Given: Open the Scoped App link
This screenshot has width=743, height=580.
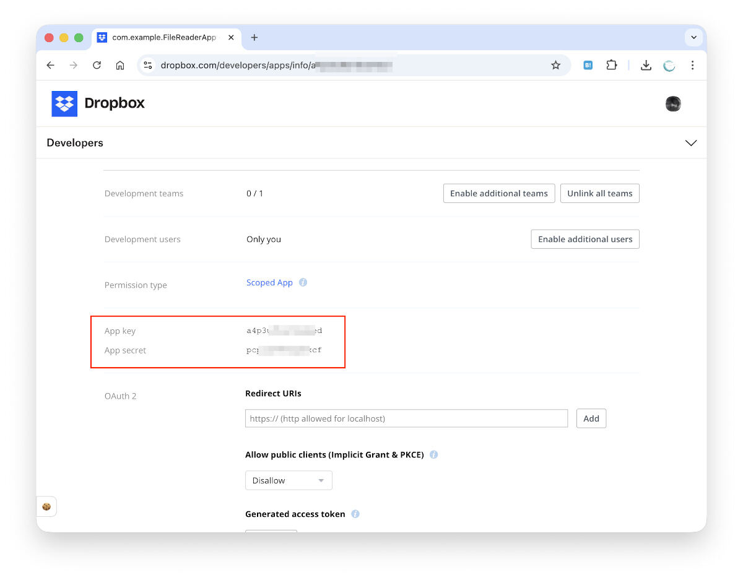Looking at the screenshot, I should click(269, 282).
